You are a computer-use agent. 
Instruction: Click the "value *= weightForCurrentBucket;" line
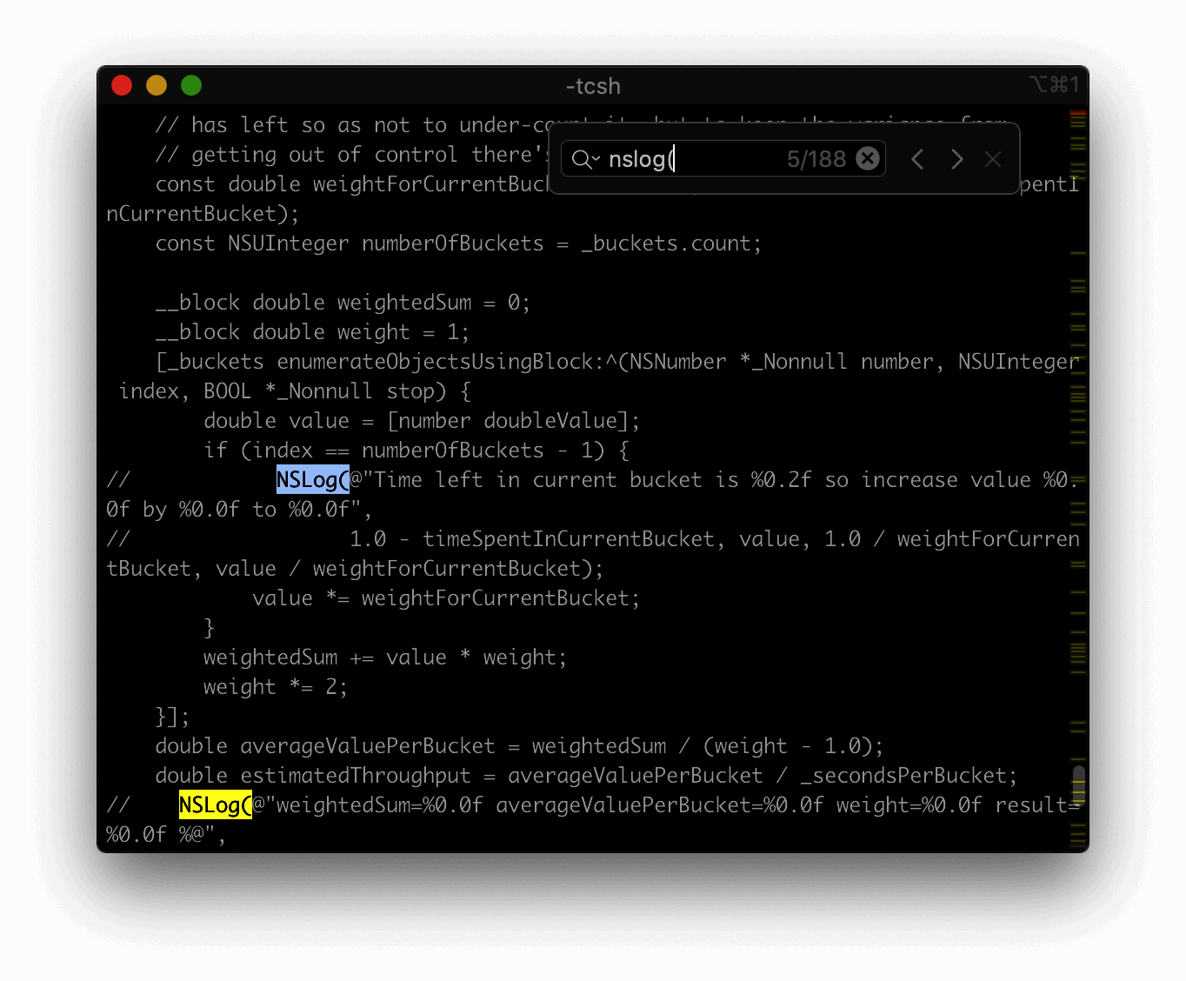[445, 598]
